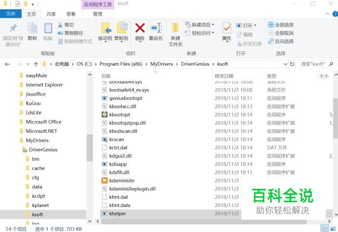
Task: Open the File (文件) tab
Action: pos(11,14)
